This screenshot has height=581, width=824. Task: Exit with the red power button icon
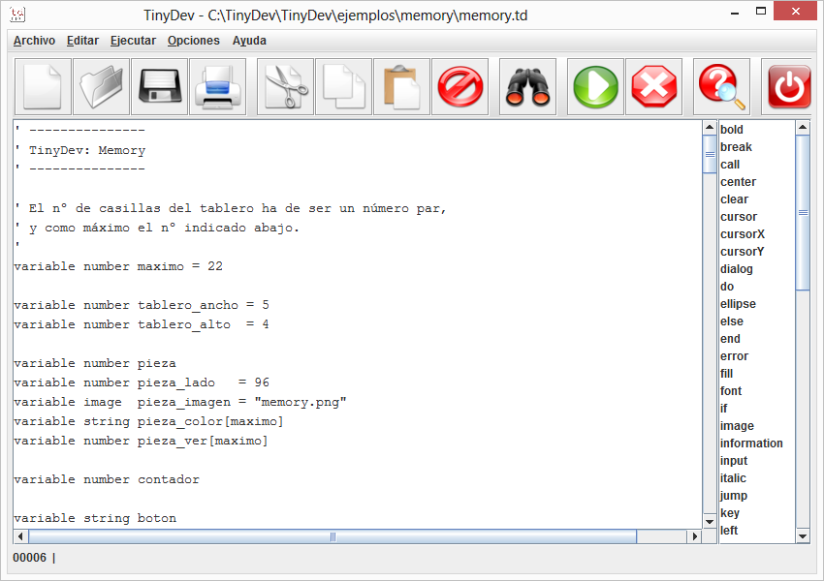[787, 86]
